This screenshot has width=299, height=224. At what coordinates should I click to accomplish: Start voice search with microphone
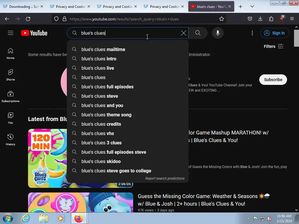[x=218, y=33]
